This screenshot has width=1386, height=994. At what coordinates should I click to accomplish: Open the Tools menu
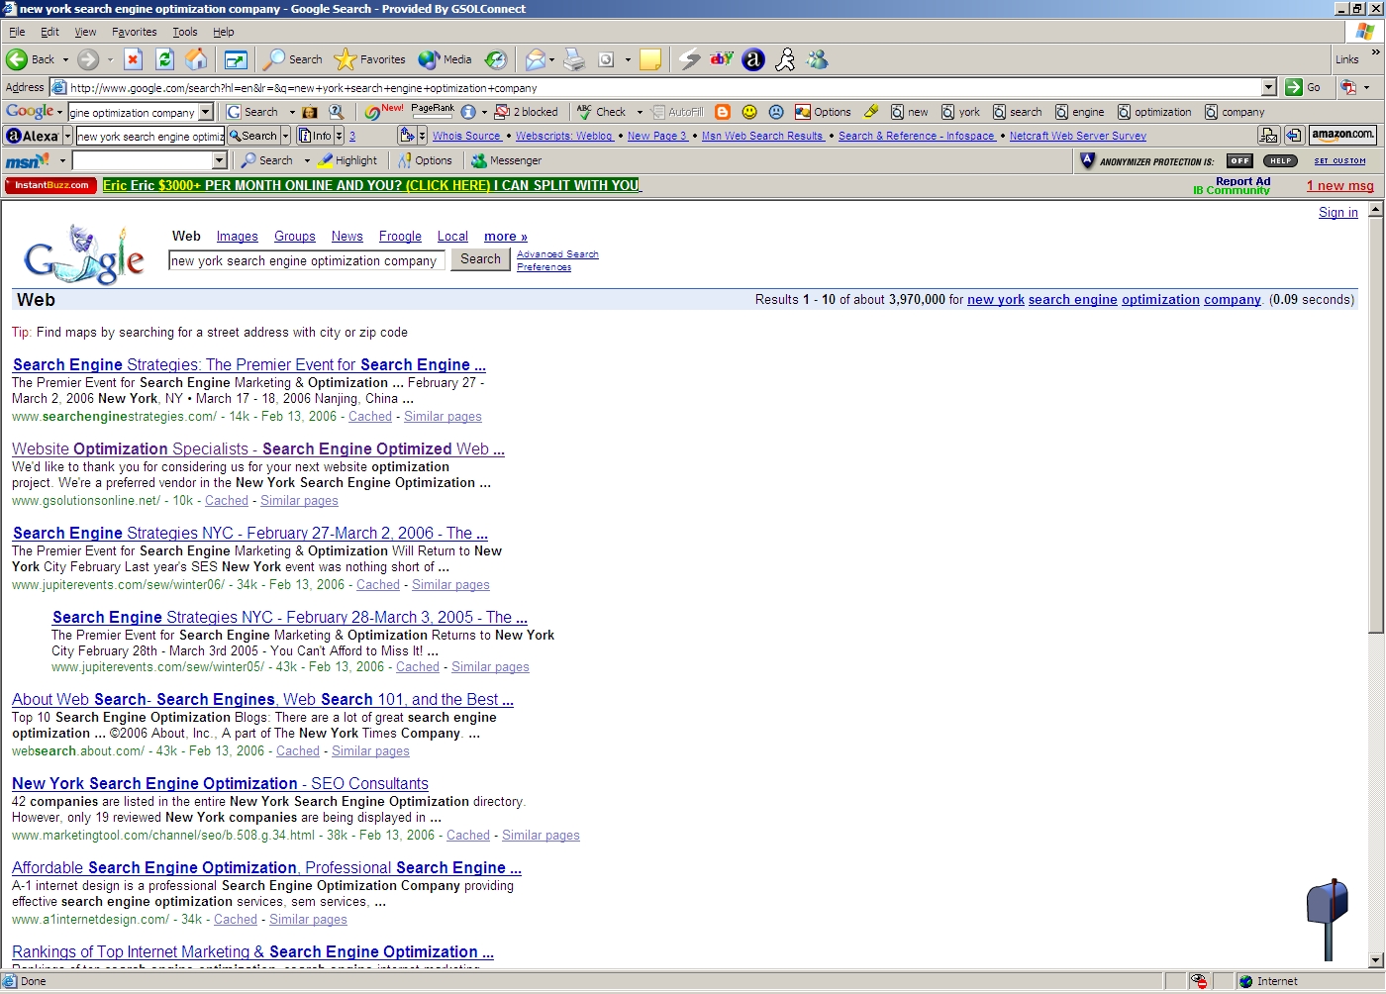185,32
